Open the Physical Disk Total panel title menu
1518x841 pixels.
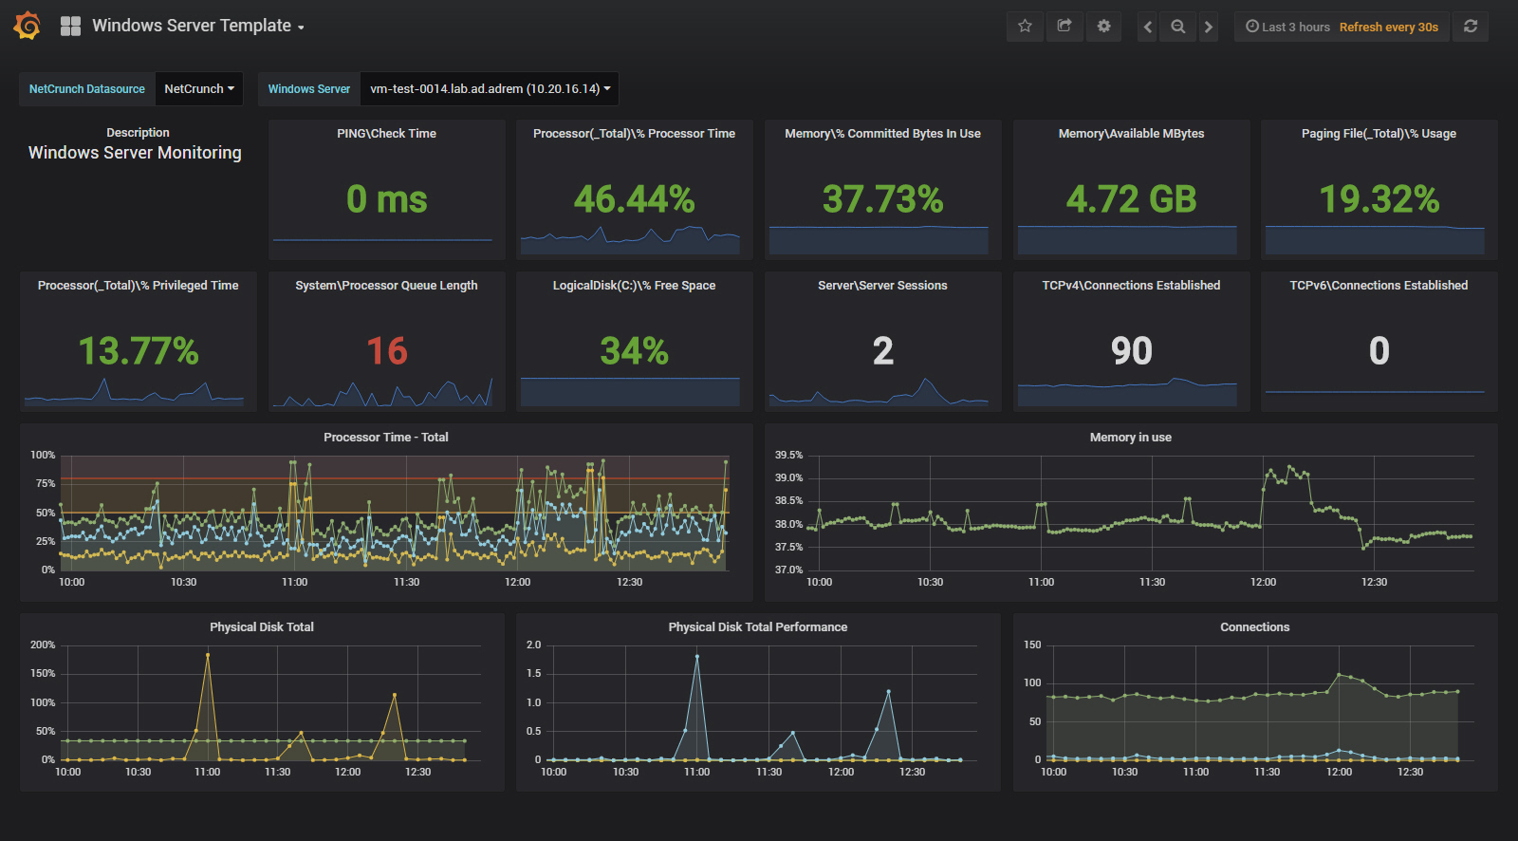coord(262,627)
